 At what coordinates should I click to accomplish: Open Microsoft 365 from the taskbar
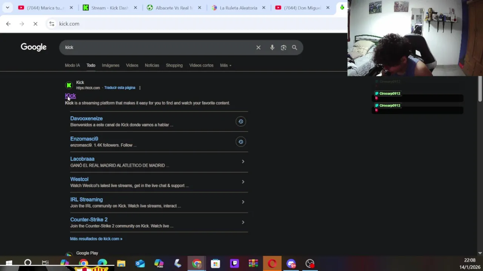tap(159, 263)
